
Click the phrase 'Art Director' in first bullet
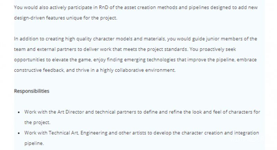click(x=71, y=112)
